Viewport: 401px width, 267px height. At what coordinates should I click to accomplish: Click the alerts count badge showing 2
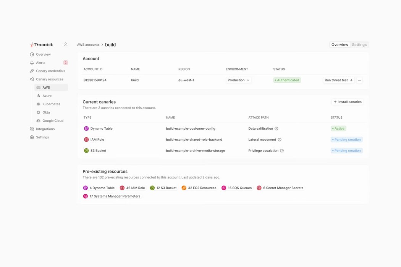point(65,63)
